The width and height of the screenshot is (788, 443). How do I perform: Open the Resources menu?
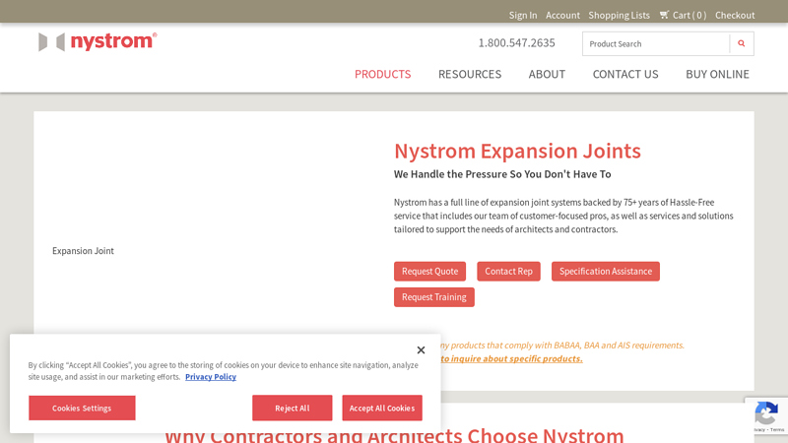pos(470,74)
